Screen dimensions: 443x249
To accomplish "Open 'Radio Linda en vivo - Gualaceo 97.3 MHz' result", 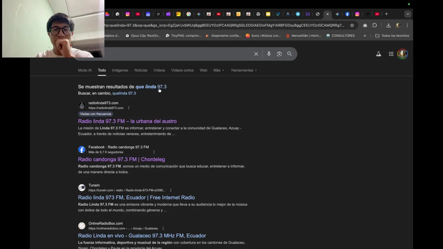I will pos(142,236).
